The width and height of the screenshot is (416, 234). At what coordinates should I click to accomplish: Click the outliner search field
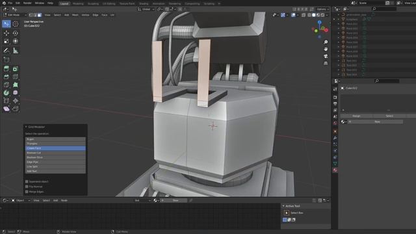384,9
